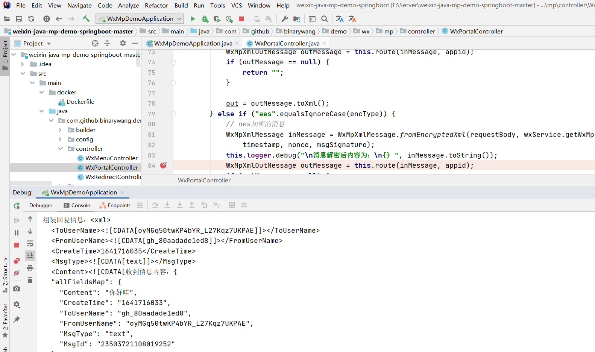View breakpoints with the double red dot icon
595x352 pixels.
click(17, 261)
